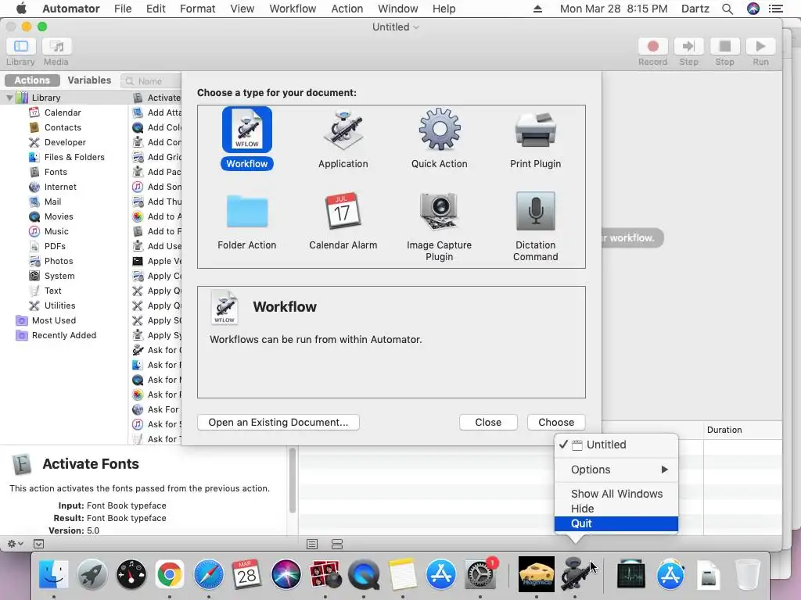
Task: Open Photo Booth from the Dock
Action: (325, 574)
